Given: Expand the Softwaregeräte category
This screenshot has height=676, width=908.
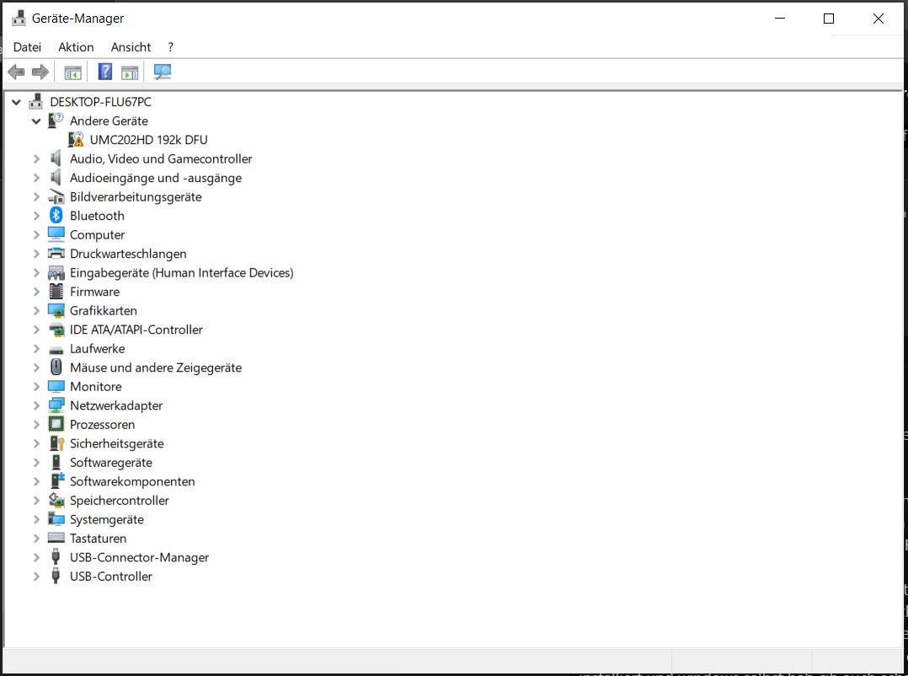Looking at the screenshot, I should (36, 462).
